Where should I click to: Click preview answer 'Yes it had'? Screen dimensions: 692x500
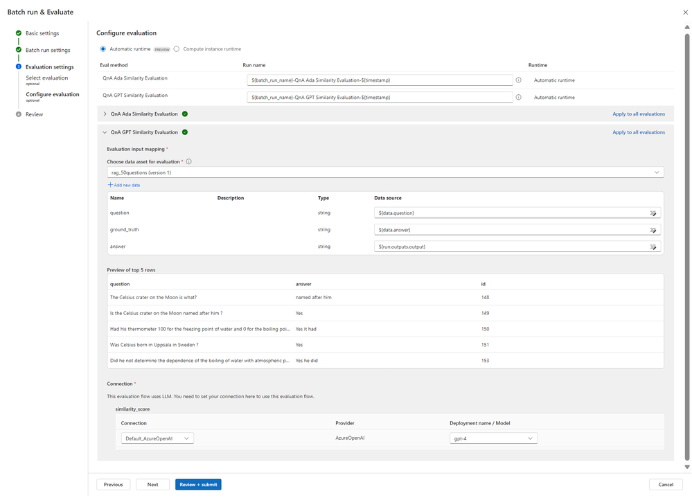tap(306, 329)
